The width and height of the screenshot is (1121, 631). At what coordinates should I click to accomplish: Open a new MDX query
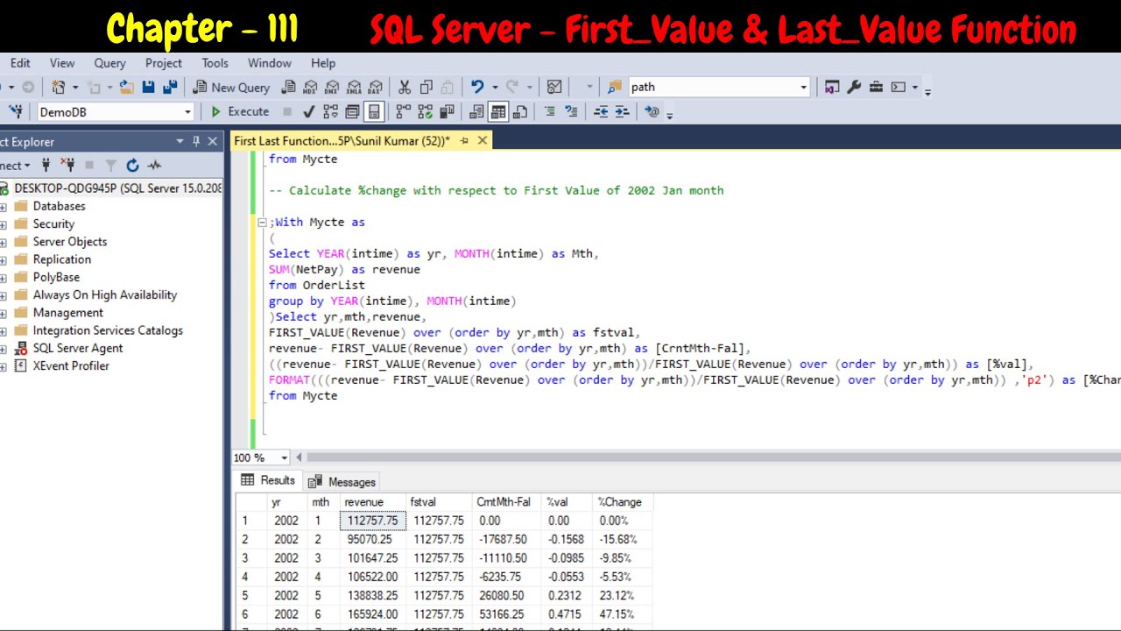tap(310, 87)
